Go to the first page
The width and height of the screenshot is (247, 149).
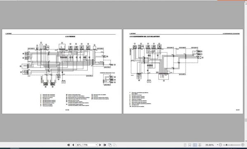(x=68, y=145)
